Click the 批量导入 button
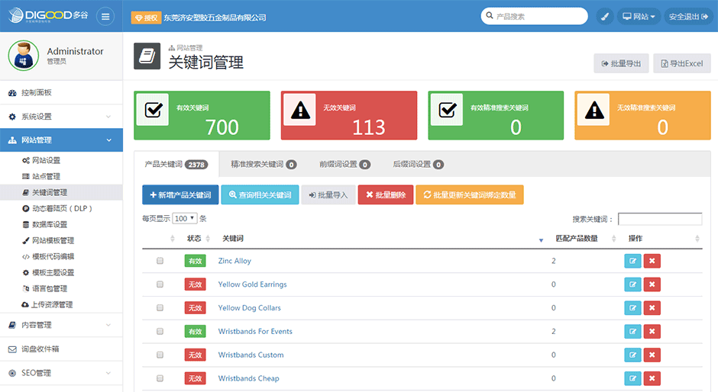This screenshot has height=392, width=718. pos(328,195)
